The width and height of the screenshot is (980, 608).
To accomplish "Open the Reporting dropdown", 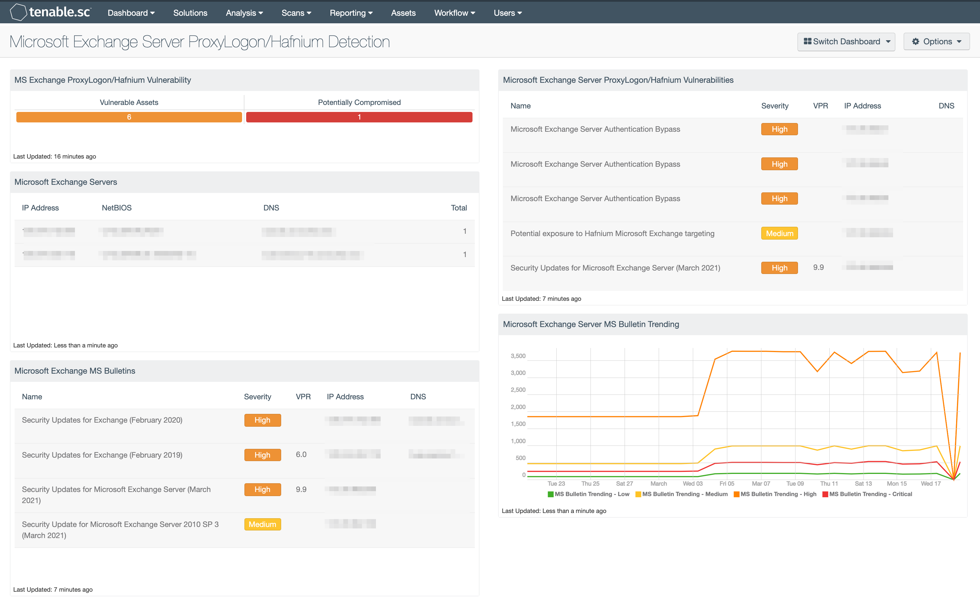I will click(x=350, y=13).
